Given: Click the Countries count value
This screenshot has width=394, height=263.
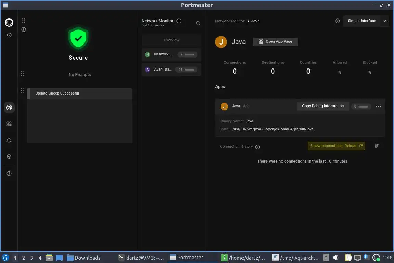Looking at the screenshot, I should coord(308,71).
